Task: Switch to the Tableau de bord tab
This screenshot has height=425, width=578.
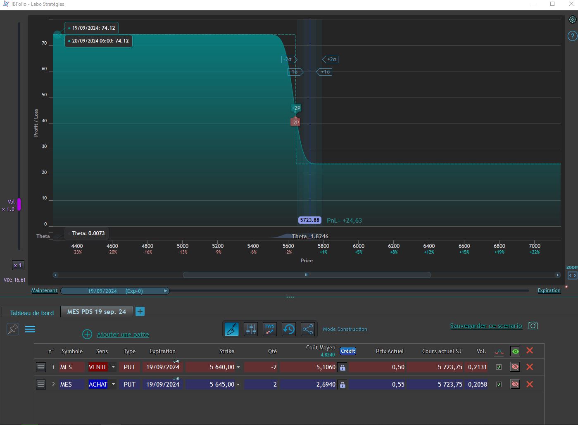Action: click(x=32, y=313)
